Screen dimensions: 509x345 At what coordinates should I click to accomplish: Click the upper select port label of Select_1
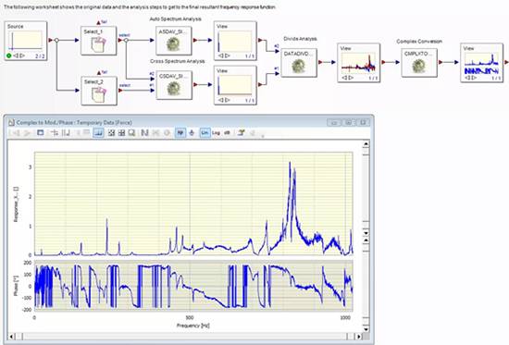[x=125, y=35]
